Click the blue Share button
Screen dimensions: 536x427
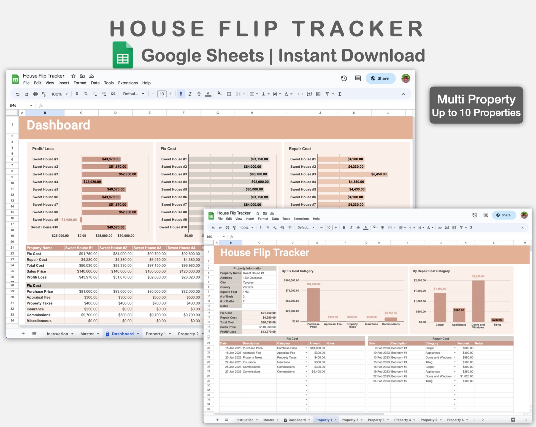380,78
